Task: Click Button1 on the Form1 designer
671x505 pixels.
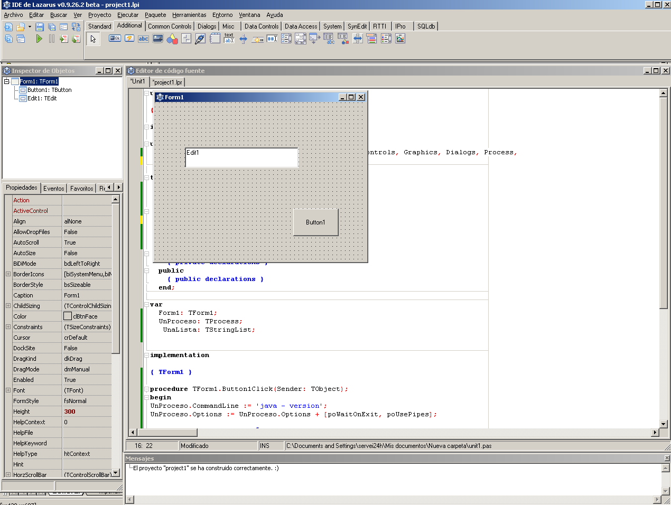Action: click(315, 222)
